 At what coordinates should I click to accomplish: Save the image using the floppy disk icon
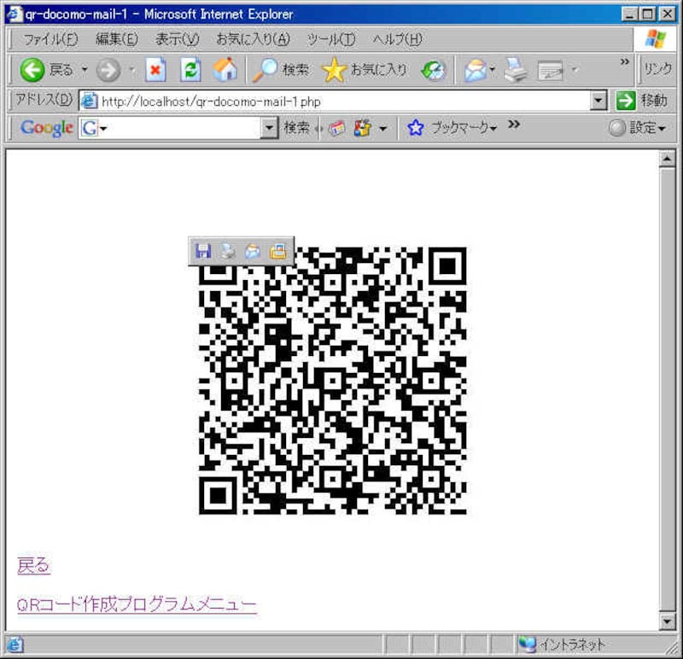(203, 251)
